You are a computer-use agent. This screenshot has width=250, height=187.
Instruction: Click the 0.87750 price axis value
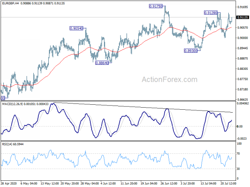[x=242, y=79]
